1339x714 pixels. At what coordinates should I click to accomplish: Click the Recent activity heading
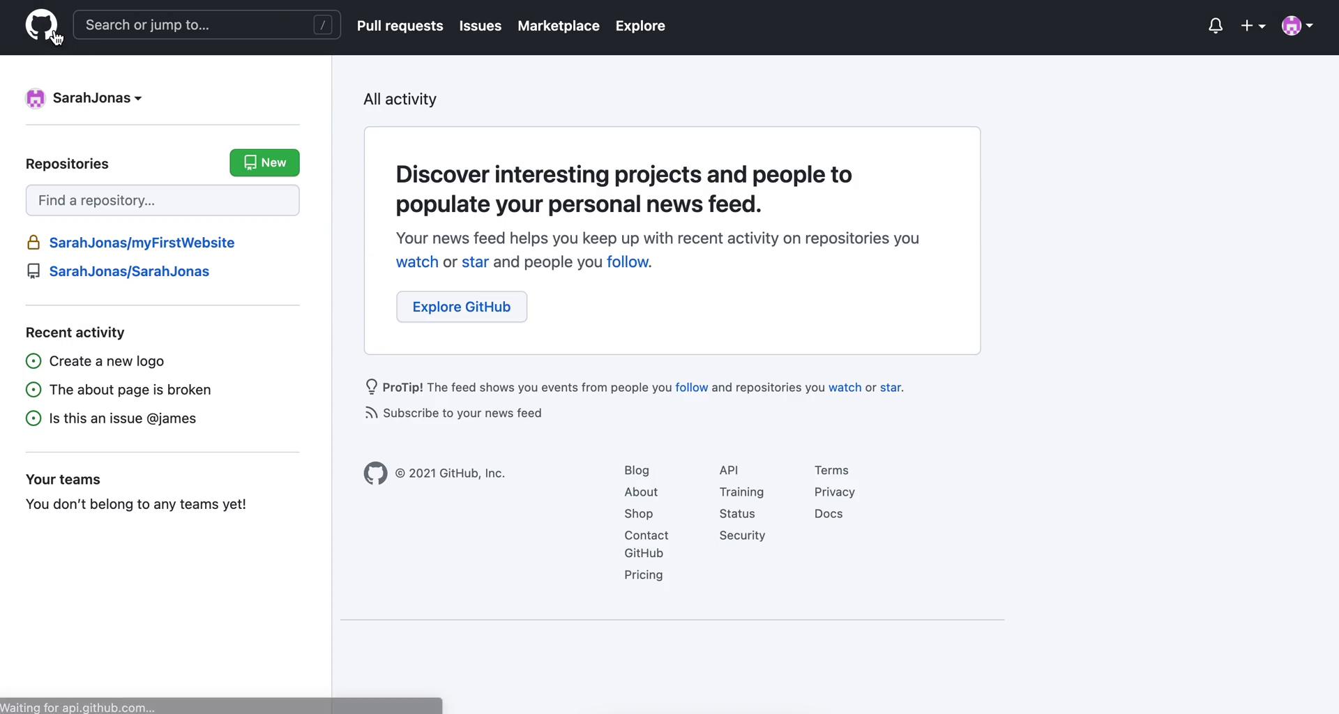click(x=75, y=333)
